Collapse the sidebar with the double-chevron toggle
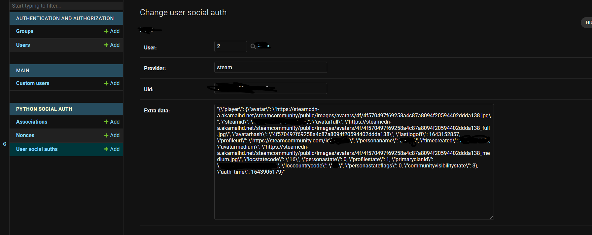Image resolution: width=592 pixels, height=235 pixels. (x=5, y=144)
